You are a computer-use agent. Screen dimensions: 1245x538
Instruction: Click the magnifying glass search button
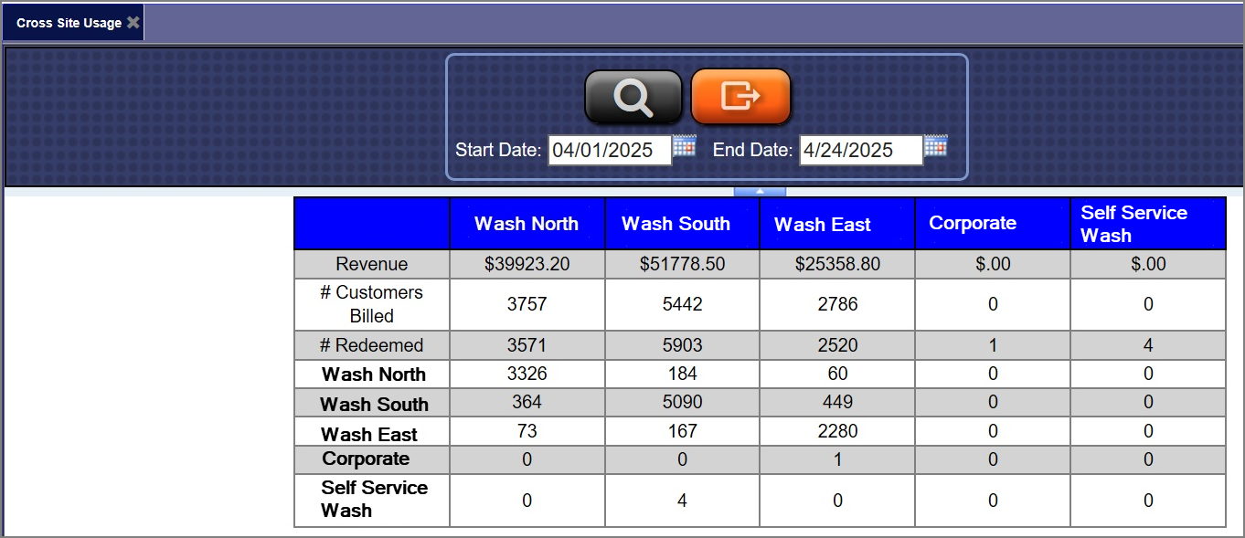click(633, 96)
